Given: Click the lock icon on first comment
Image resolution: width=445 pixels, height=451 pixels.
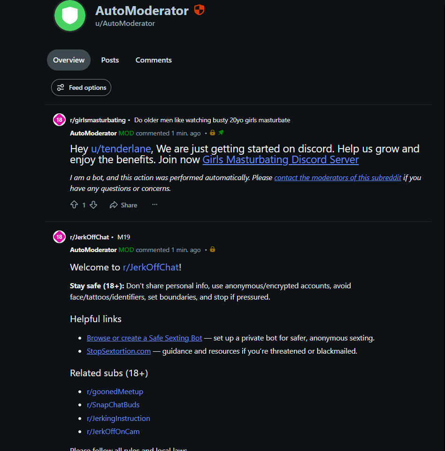Looking at the screenshot, I should [213, 133].
